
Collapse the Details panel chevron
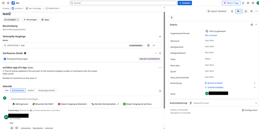pos(256,25)
